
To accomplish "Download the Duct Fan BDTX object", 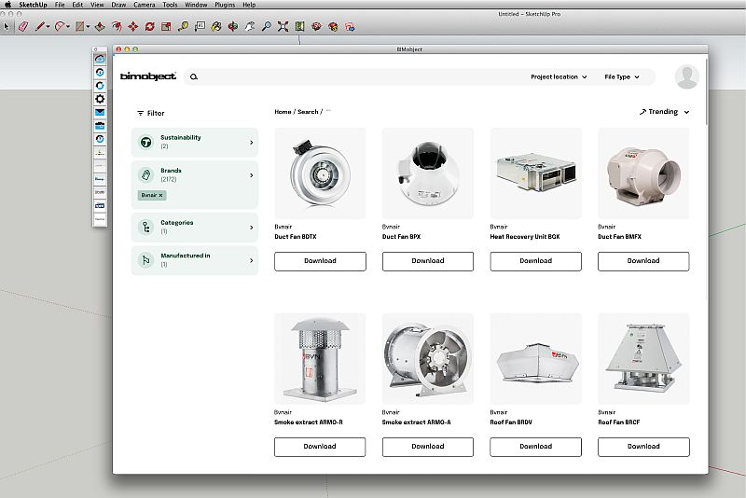I will point(320,261).
